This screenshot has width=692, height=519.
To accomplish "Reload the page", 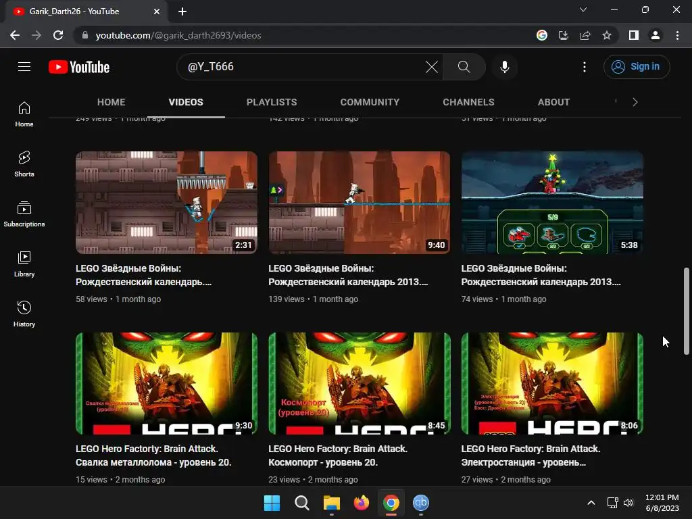I will pyautogui.click(x=58, y=35).
